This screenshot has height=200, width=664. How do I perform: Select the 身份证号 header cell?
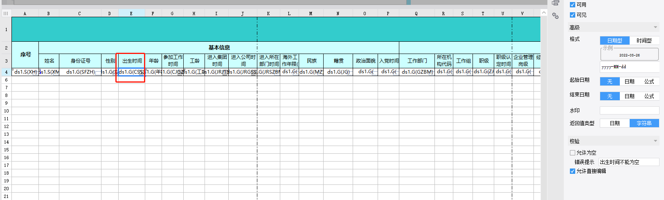80,61
